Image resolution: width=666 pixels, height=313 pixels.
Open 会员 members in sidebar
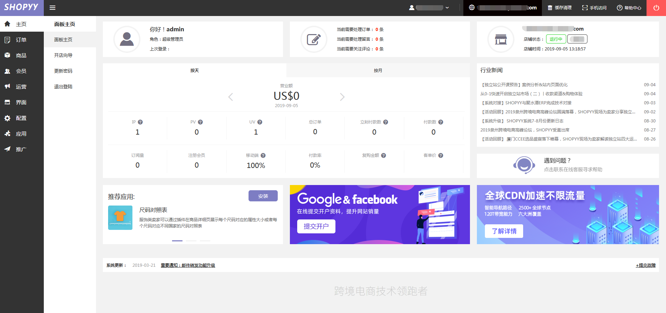point(22,71)
